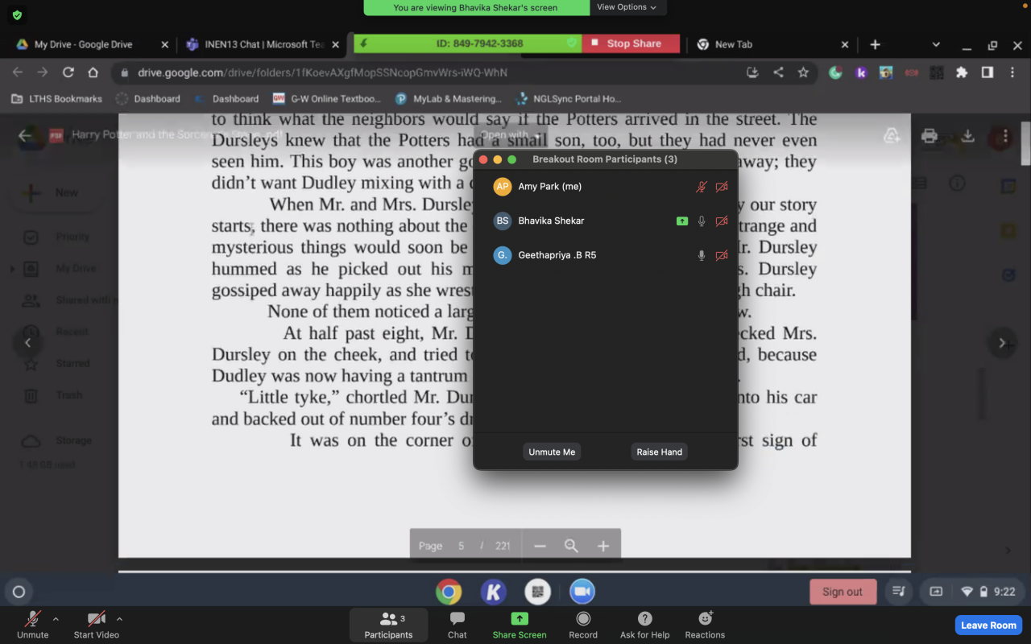Open the QR code app in shelf
1031x644 pixels.
[537, 592]
